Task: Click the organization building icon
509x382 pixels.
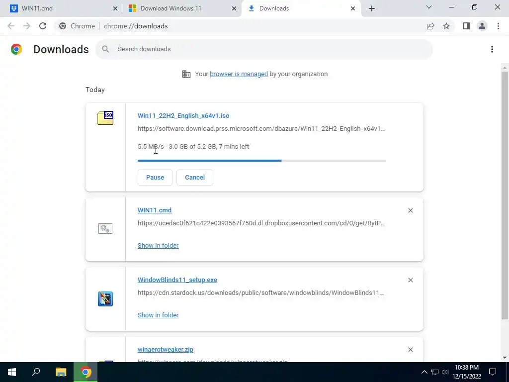Action: (186, 74)
